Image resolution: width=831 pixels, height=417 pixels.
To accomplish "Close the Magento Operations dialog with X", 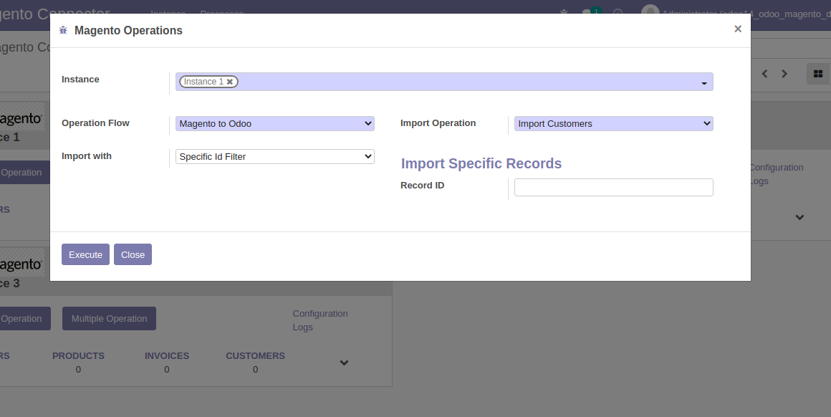I will coord(737,29).
